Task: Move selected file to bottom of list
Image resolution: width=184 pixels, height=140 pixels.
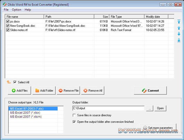Action: (x=179, y=40)
